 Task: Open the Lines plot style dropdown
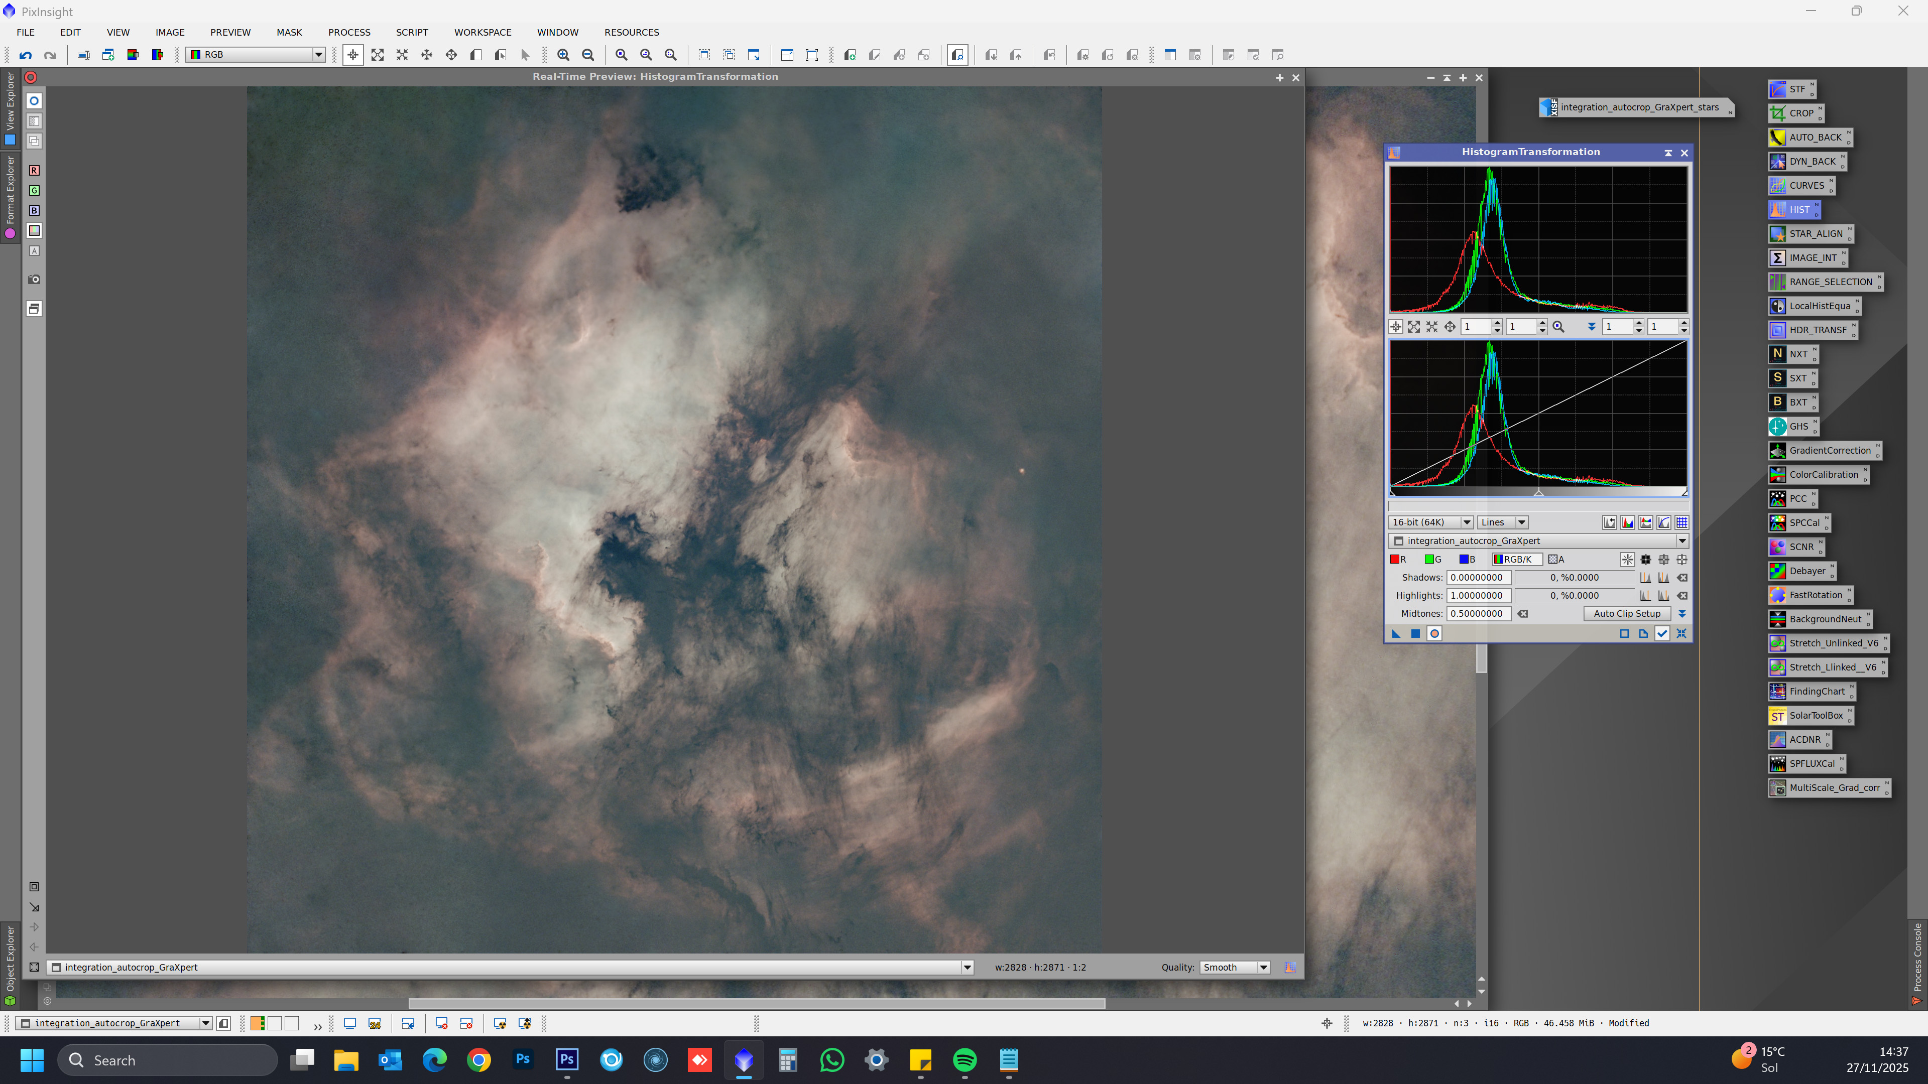coord(1502,522)
